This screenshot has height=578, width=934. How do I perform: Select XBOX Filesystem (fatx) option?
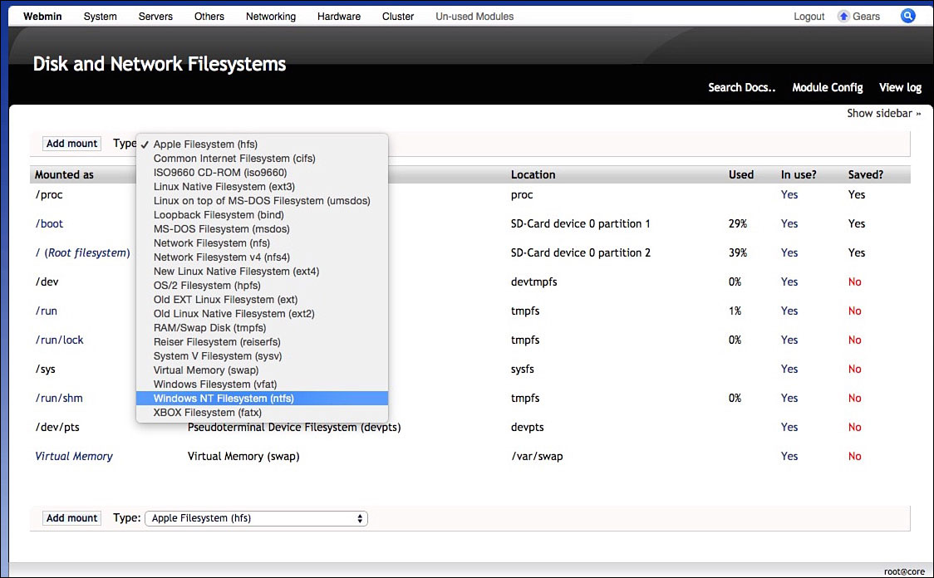point(262,413)
